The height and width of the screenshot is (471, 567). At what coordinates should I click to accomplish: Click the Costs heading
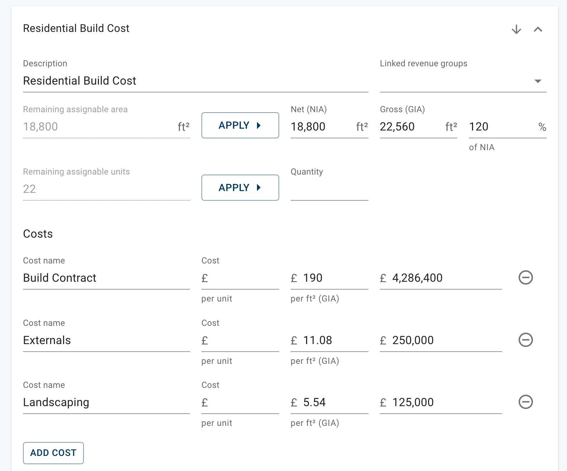point(38,234)
